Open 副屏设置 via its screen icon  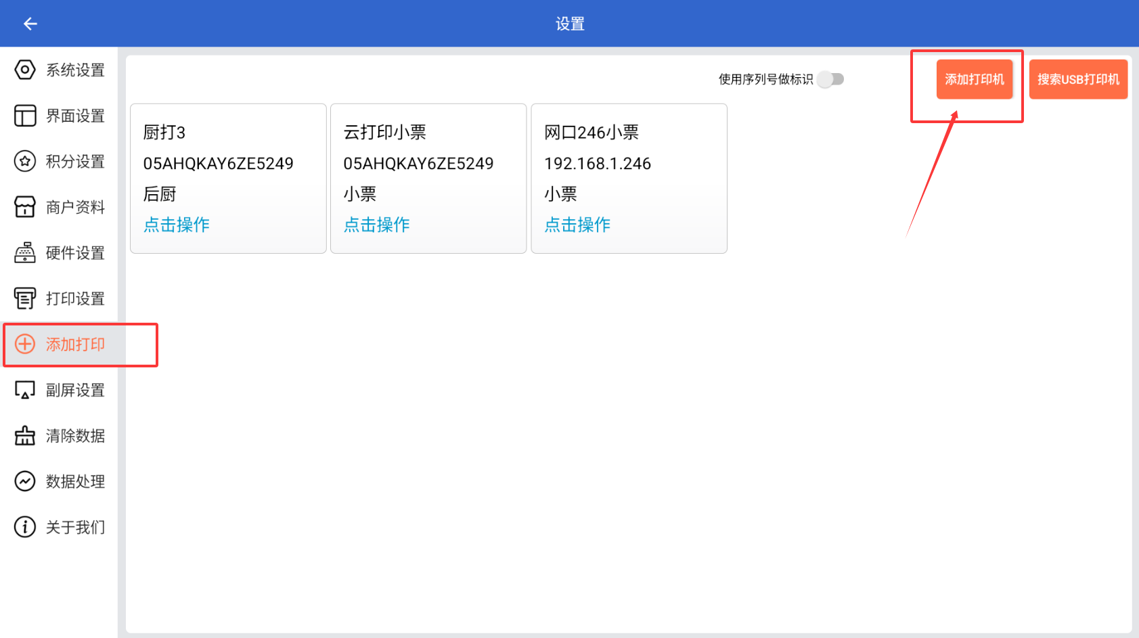(25, 390)
